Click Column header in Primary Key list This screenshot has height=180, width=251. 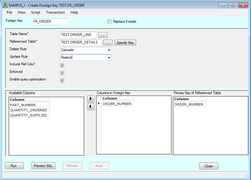(x=190, y=99)
